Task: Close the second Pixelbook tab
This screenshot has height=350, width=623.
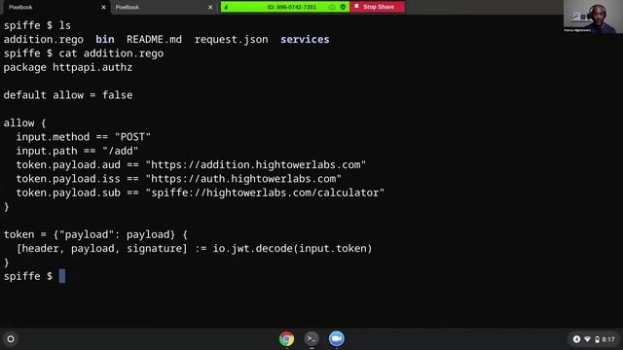Action: [x=210, y=7]
